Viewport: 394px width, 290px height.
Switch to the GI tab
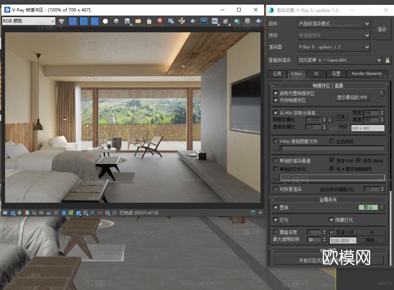[x=316, y=74]
